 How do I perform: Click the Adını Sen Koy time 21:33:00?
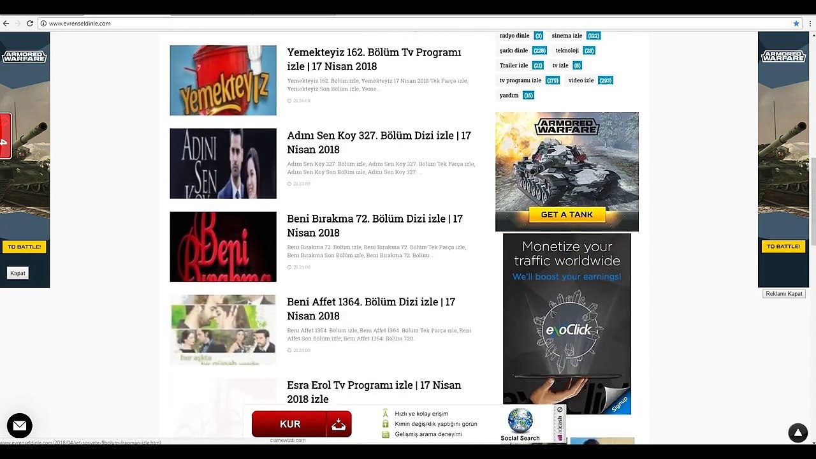coord(299,184)
